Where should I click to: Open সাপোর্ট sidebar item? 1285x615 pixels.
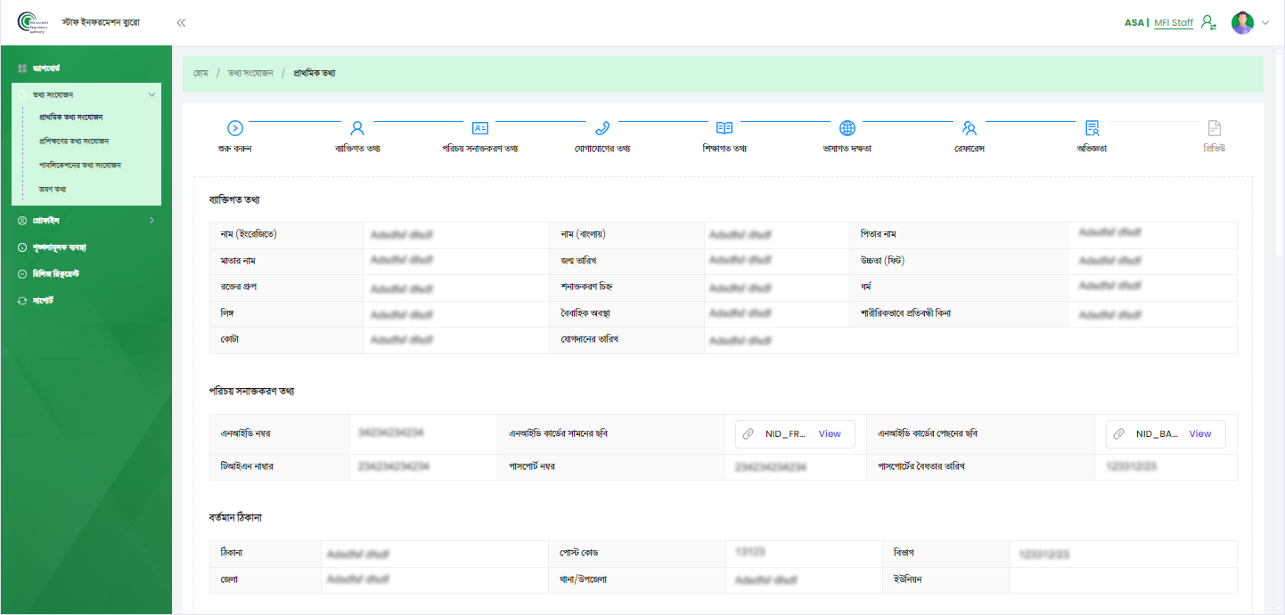[44, 301]
